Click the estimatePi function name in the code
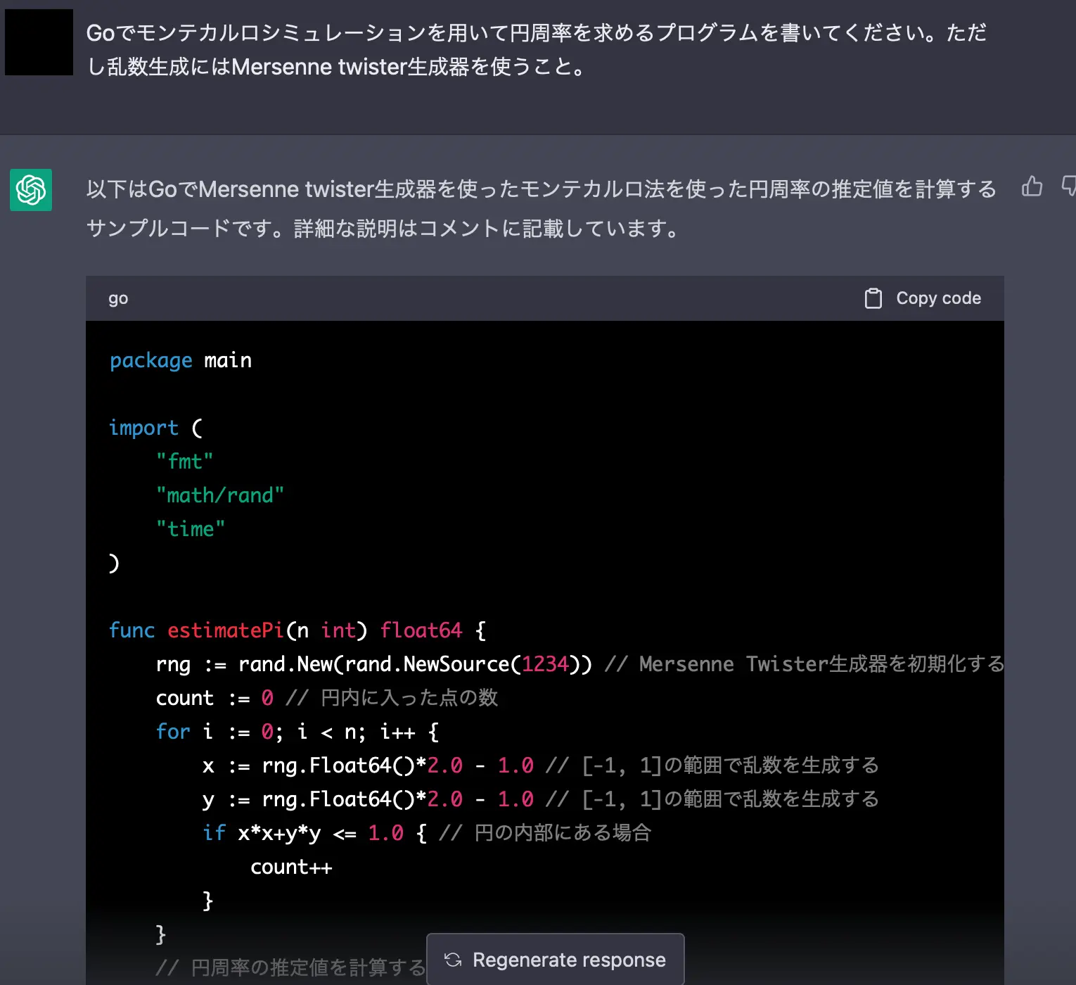Viewport: 1076px width, 985px height. [x=224, y=630]
